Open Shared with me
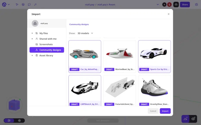 48,39
